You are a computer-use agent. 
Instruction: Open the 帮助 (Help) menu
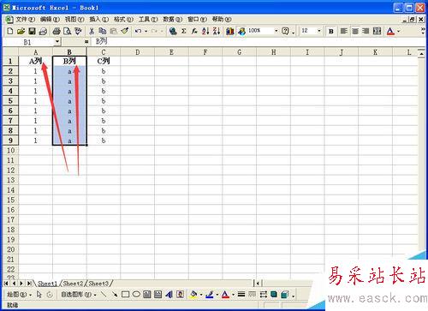[x=222, y=19]
